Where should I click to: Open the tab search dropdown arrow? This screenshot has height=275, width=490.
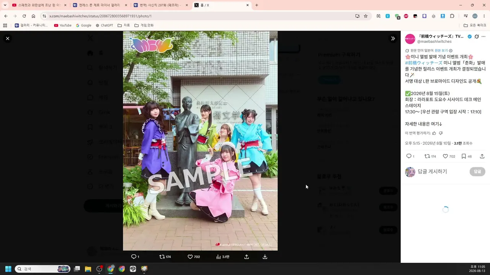coord(5,5)
